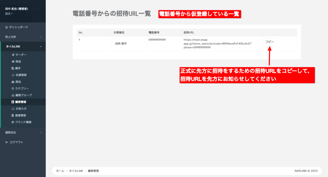Expand the 売上分析 sidebar section
Image resolution: width=328 pixels, height=177 pixels.
(x=23, y=37)
